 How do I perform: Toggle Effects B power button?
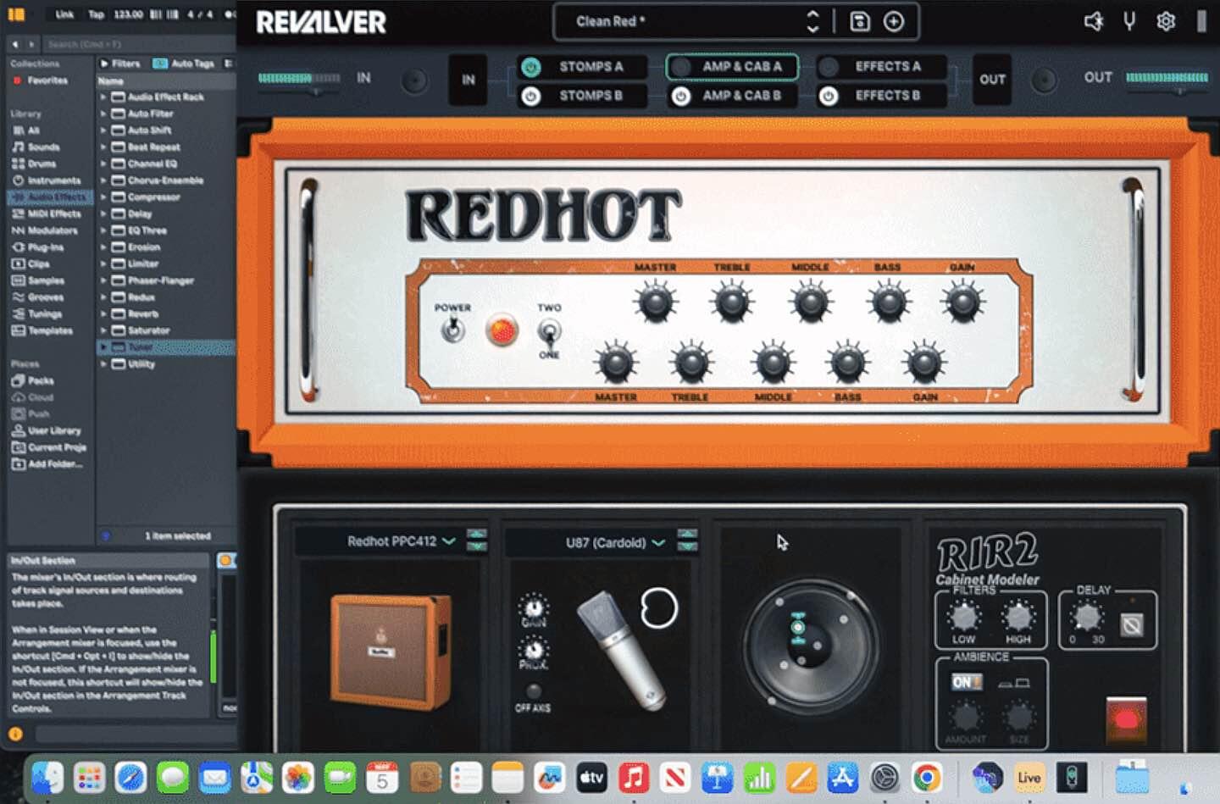pyautogui.click(x=829, y=96)
